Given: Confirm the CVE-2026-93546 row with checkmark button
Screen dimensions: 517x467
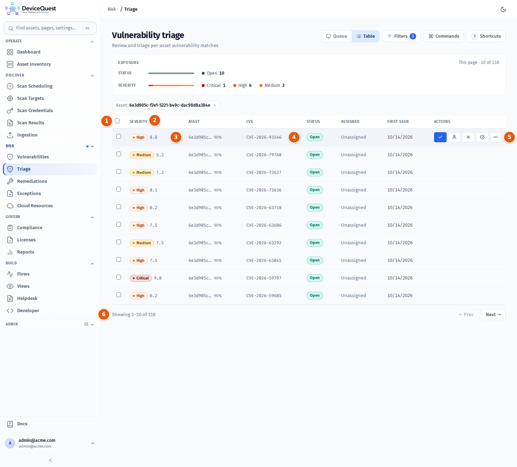Looking at the screenshot, I should coord(440,137).
